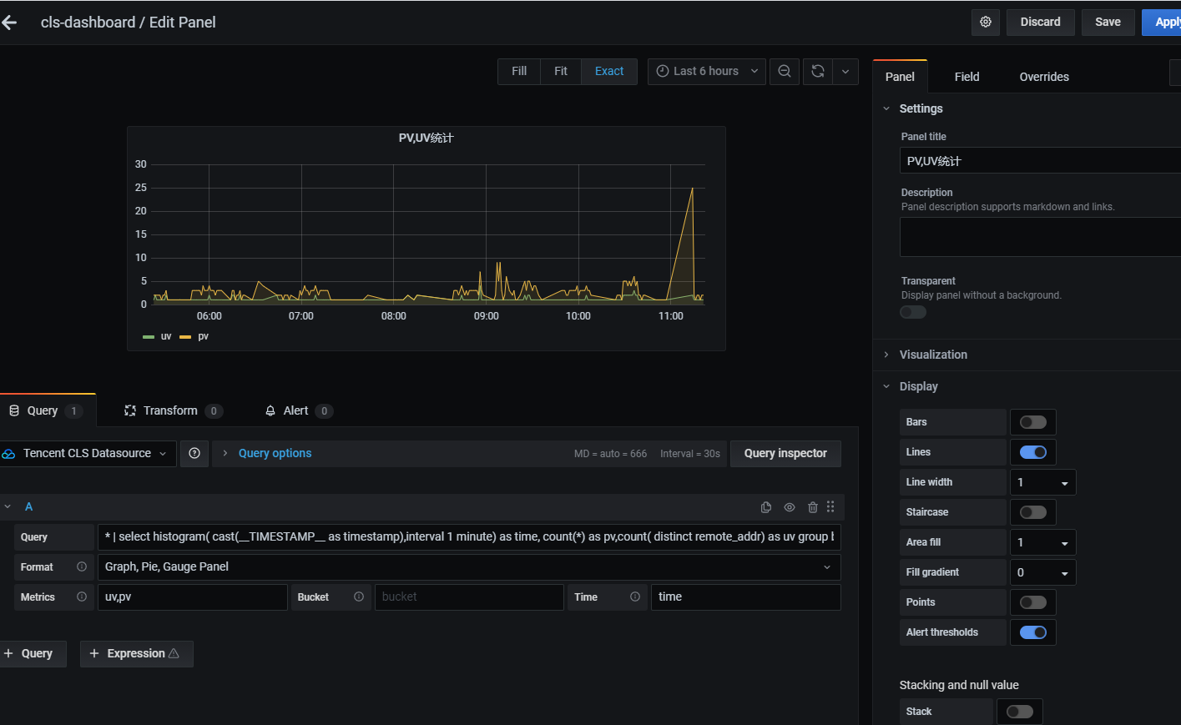Click the zoom out time range icon
The image size is (1181, 725).
(x=785, y=71)
